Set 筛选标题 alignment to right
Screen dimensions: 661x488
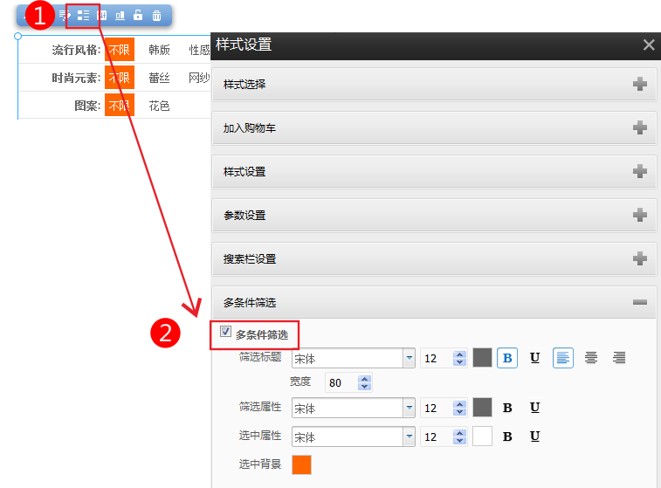point(619,358)
